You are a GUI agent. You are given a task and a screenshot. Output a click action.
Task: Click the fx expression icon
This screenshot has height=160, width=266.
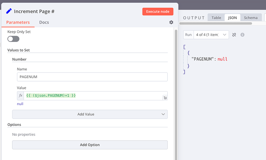(21, 95)
